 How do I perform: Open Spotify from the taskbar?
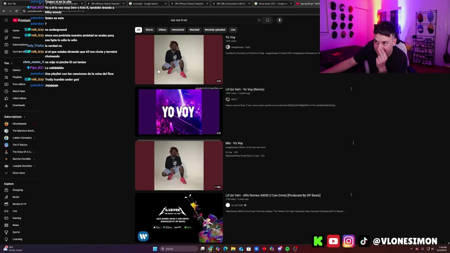[x=287, y=249]
